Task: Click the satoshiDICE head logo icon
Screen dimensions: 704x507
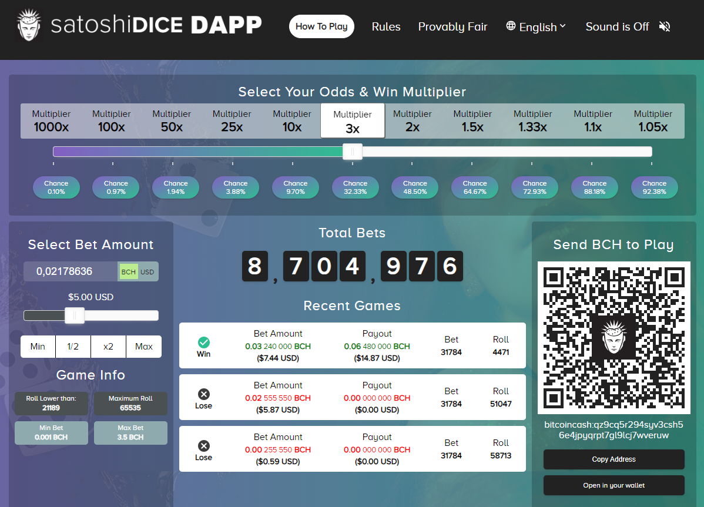Action: pos(29,25)
